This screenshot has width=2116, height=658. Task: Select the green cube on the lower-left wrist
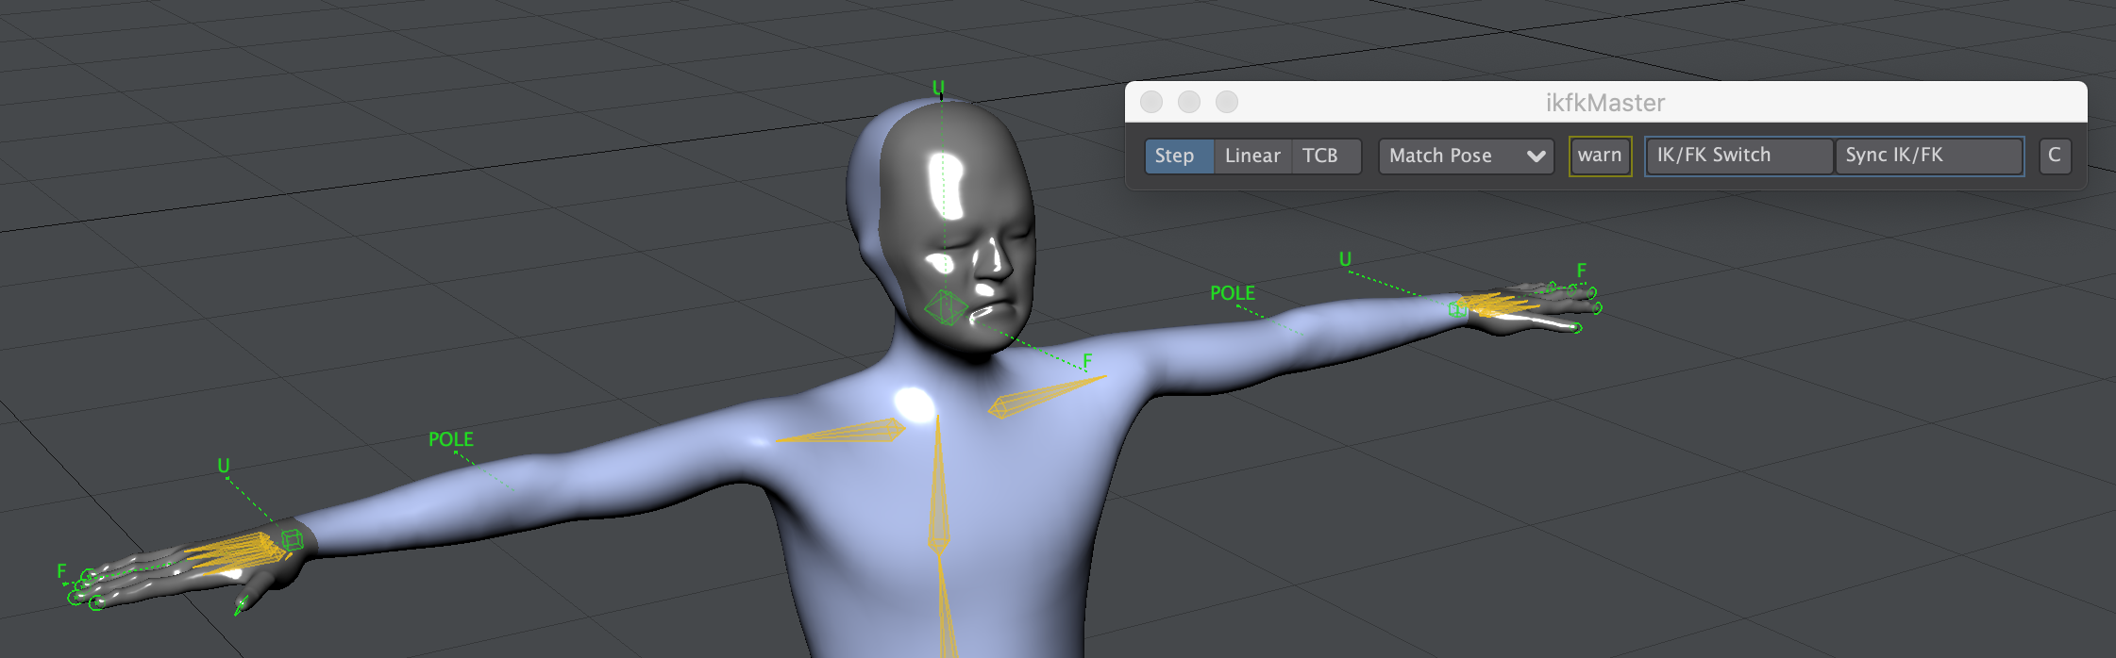293,540
